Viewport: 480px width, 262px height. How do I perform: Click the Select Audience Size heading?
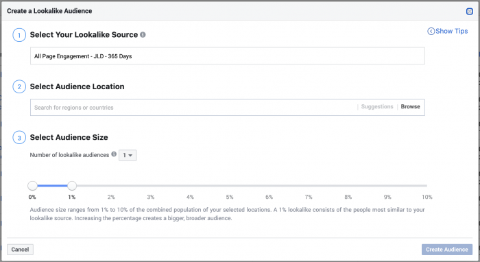[x=69, y=137]
